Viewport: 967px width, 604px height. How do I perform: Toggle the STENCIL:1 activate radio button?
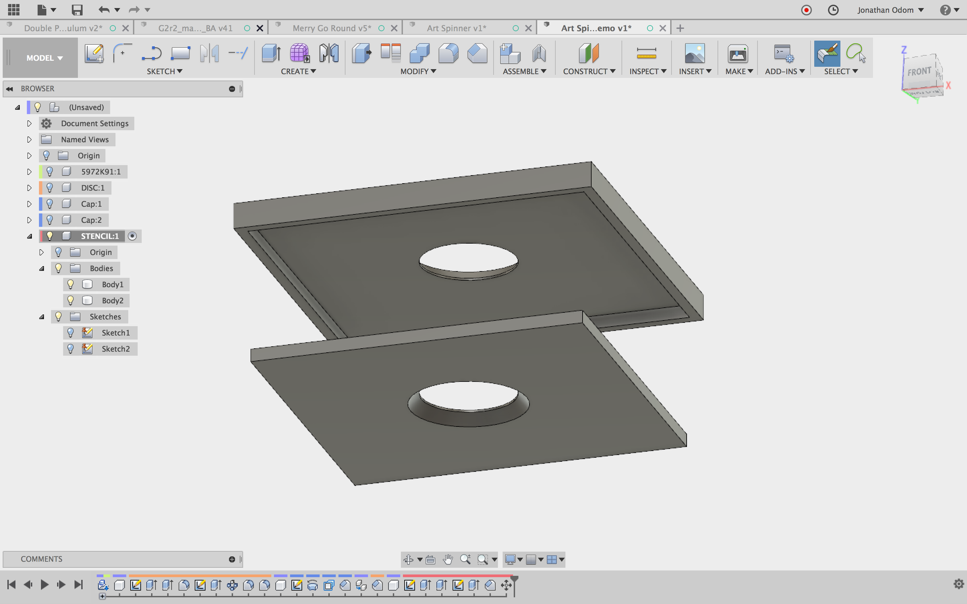(132, 236)
